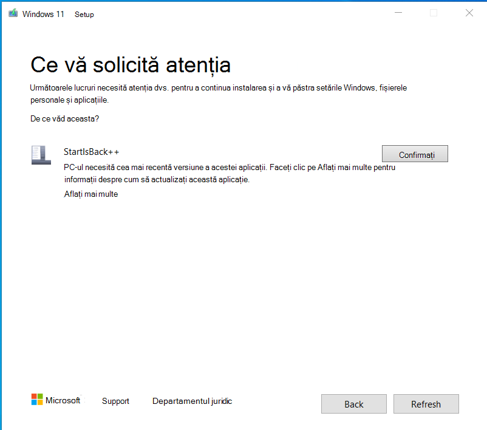This screenshot has height=430, width=487.
Task: Click the Windows 11 Setup title bar icon
Action: (13, 13)
